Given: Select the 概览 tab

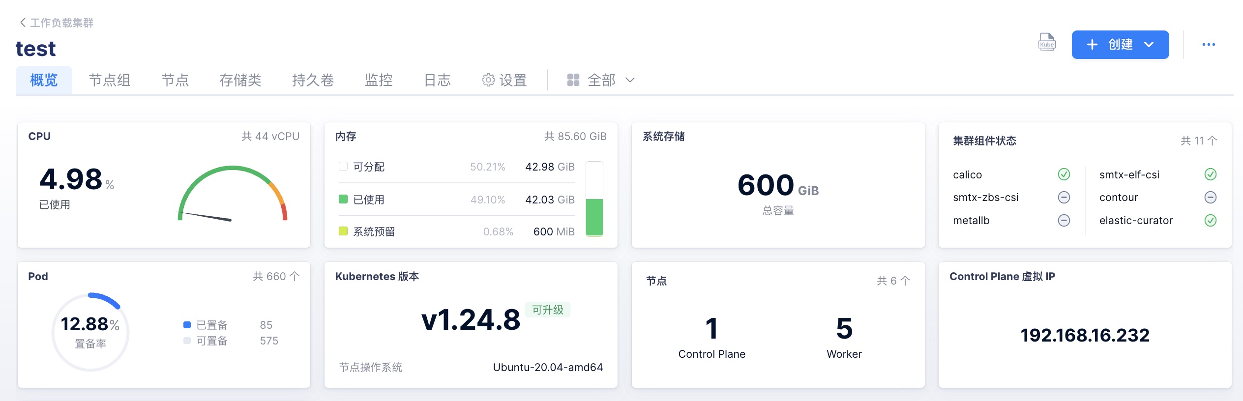Looking at the screenshot, I should [44, 80].
